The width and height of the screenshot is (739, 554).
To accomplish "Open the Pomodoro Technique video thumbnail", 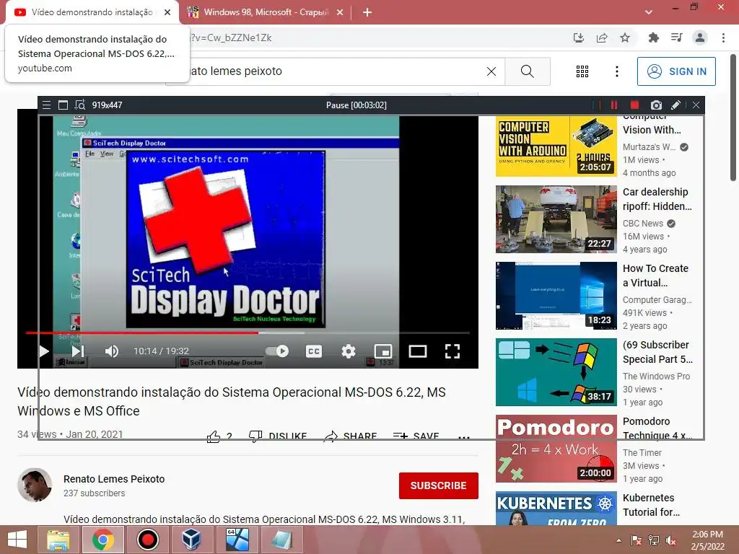I will click(x=556, y=449).
